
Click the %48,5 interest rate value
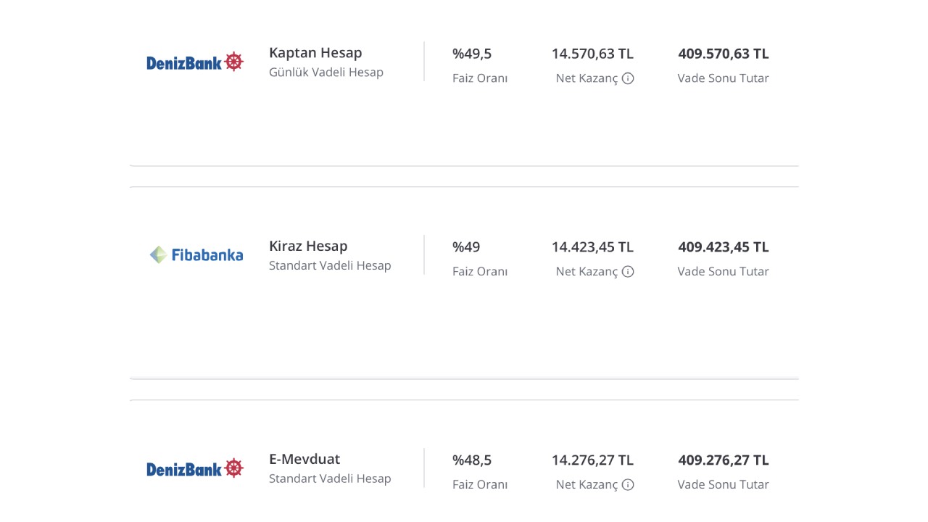[x=472, y=460]
